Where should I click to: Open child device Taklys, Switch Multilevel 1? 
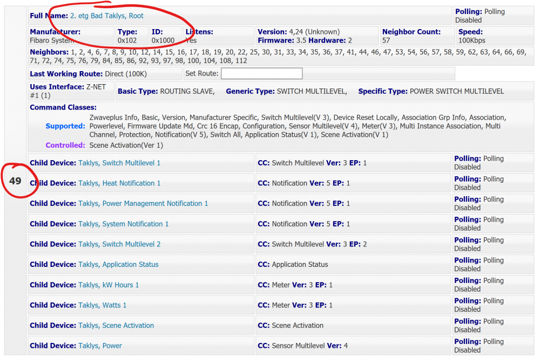click(119, 163)
